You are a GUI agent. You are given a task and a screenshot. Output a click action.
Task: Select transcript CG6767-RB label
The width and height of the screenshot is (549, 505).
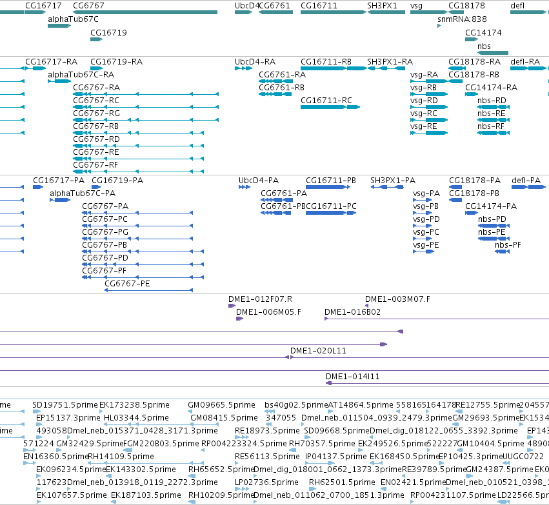(96, 126)
